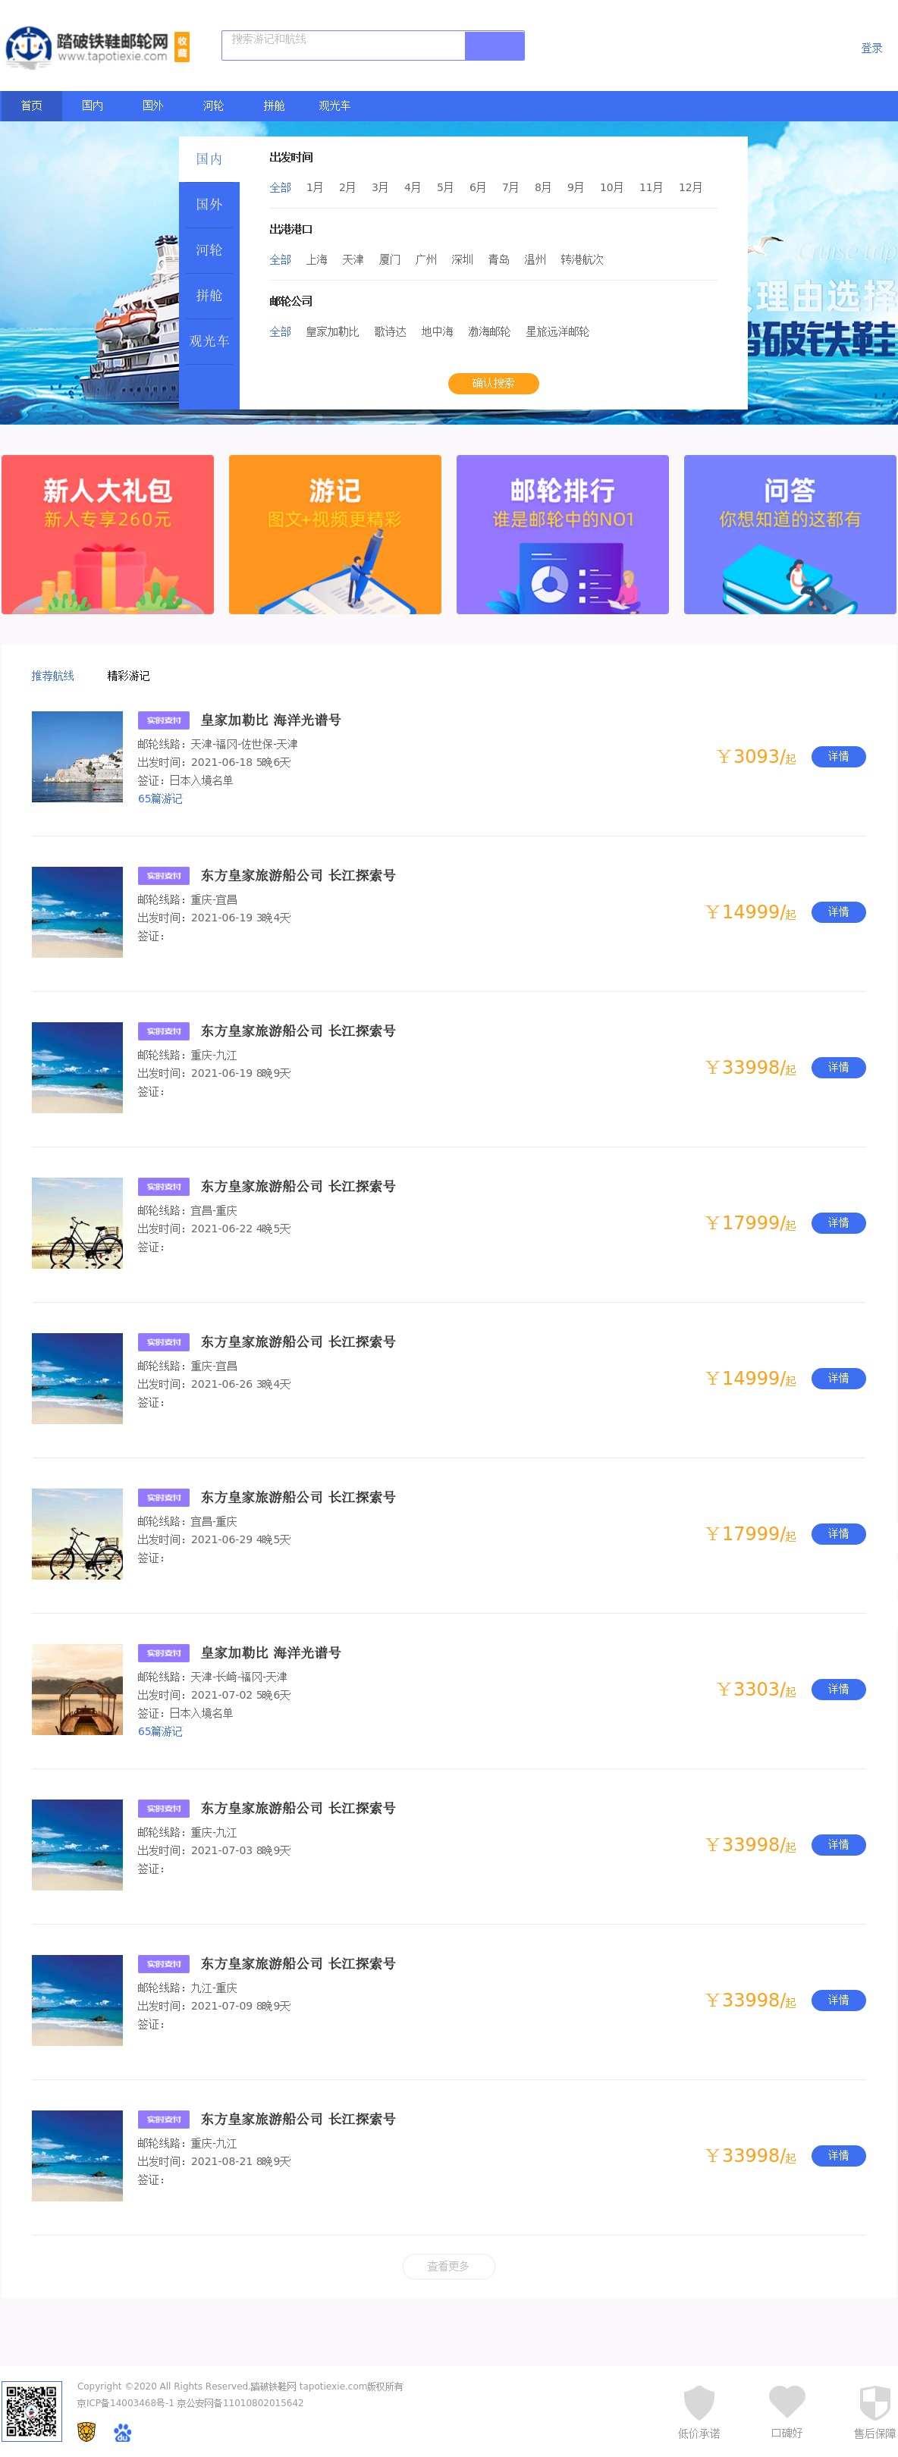Click the site logo anchor icon
This screenshot has height=2457, width=898.
click(x=29, y=47)
